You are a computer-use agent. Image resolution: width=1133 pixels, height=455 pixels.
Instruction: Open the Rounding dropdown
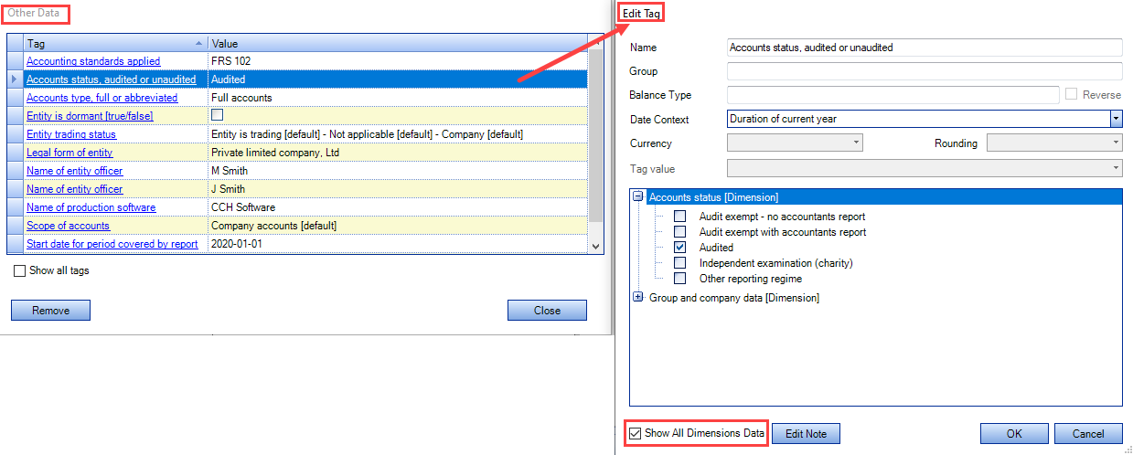1116,143
